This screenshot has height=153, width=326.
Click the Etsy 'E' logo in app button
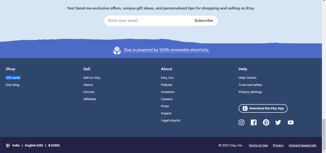[245, 108]
